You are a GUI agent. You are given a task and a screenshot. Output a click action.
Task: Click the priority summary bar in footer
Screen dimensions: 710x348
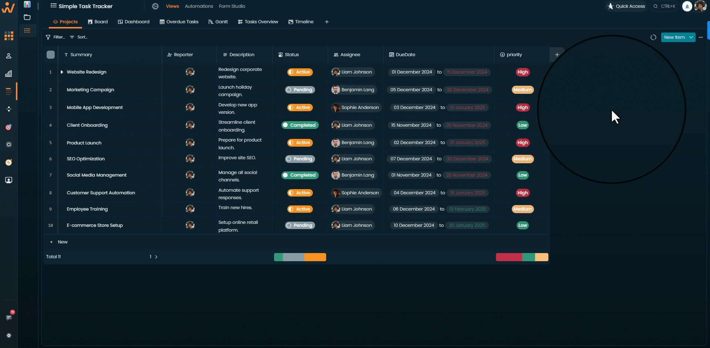pyautogui.click(x=522, y=257)
